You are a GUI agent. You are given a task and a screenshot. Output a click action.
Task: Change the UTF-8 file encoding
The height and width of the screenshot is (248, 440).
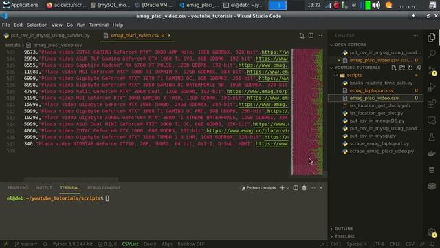click(x=378, y=244)
